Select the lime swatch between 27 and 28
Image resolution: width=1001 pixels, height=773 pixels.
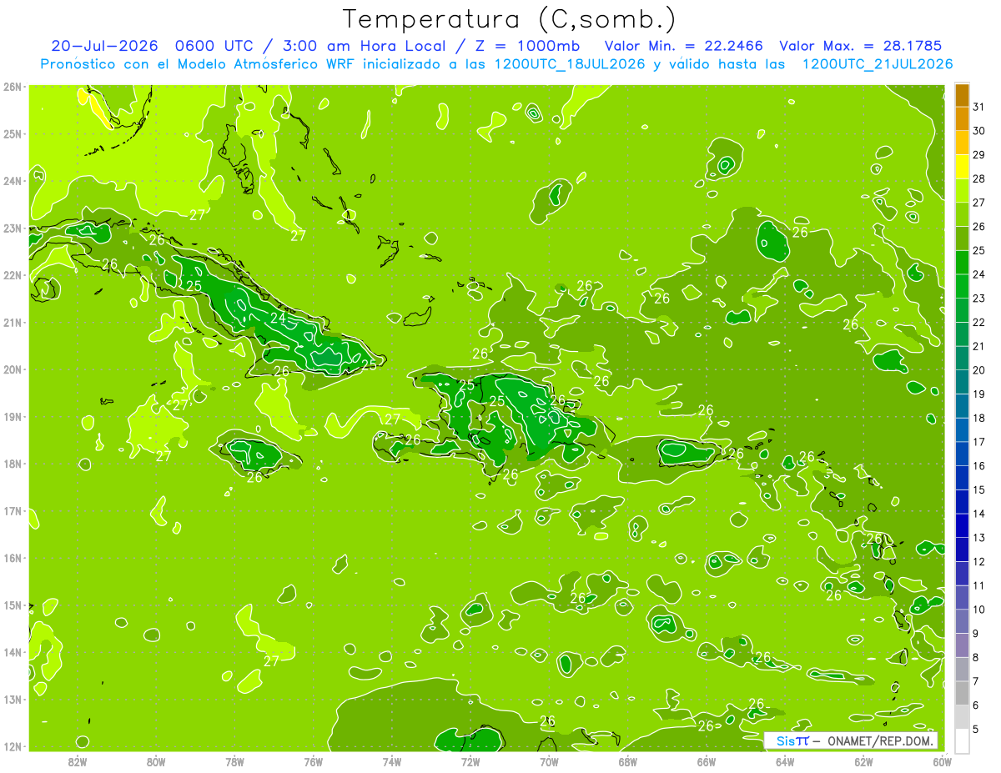[x=963, y=191]
